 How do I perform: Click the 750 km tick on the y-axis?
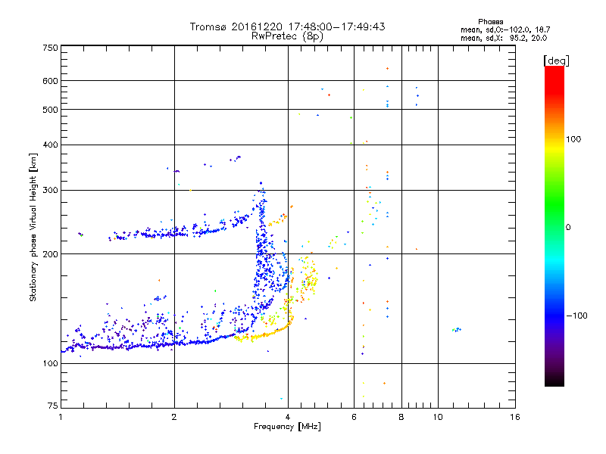50,48
